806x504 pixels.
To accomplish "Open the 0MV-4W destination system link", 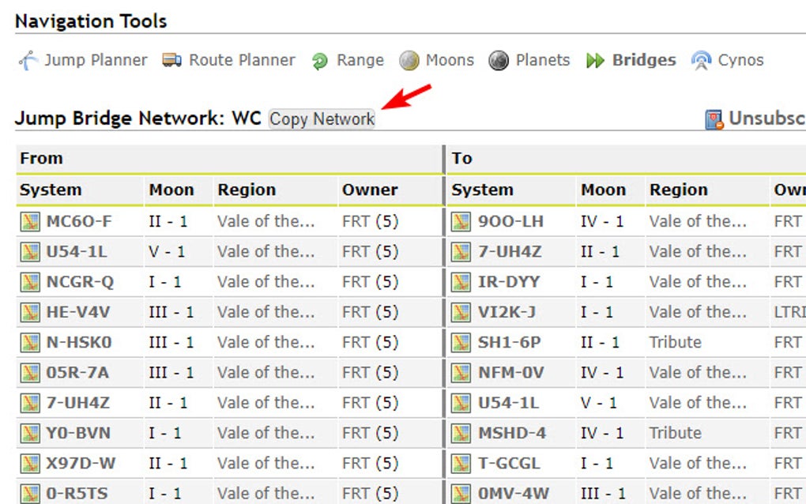I will point(514,495).
